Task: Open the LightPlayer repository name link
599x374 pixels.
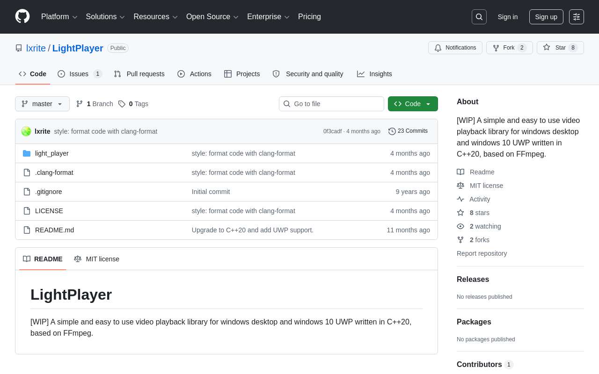Action: pos(78,48)
